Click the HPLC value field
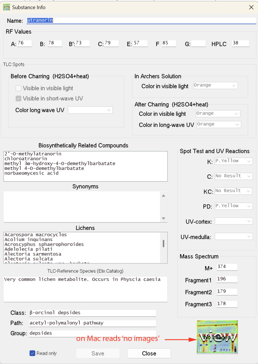Image resolution: width=258 pixels, height=364 pixels. click(240, 43)
